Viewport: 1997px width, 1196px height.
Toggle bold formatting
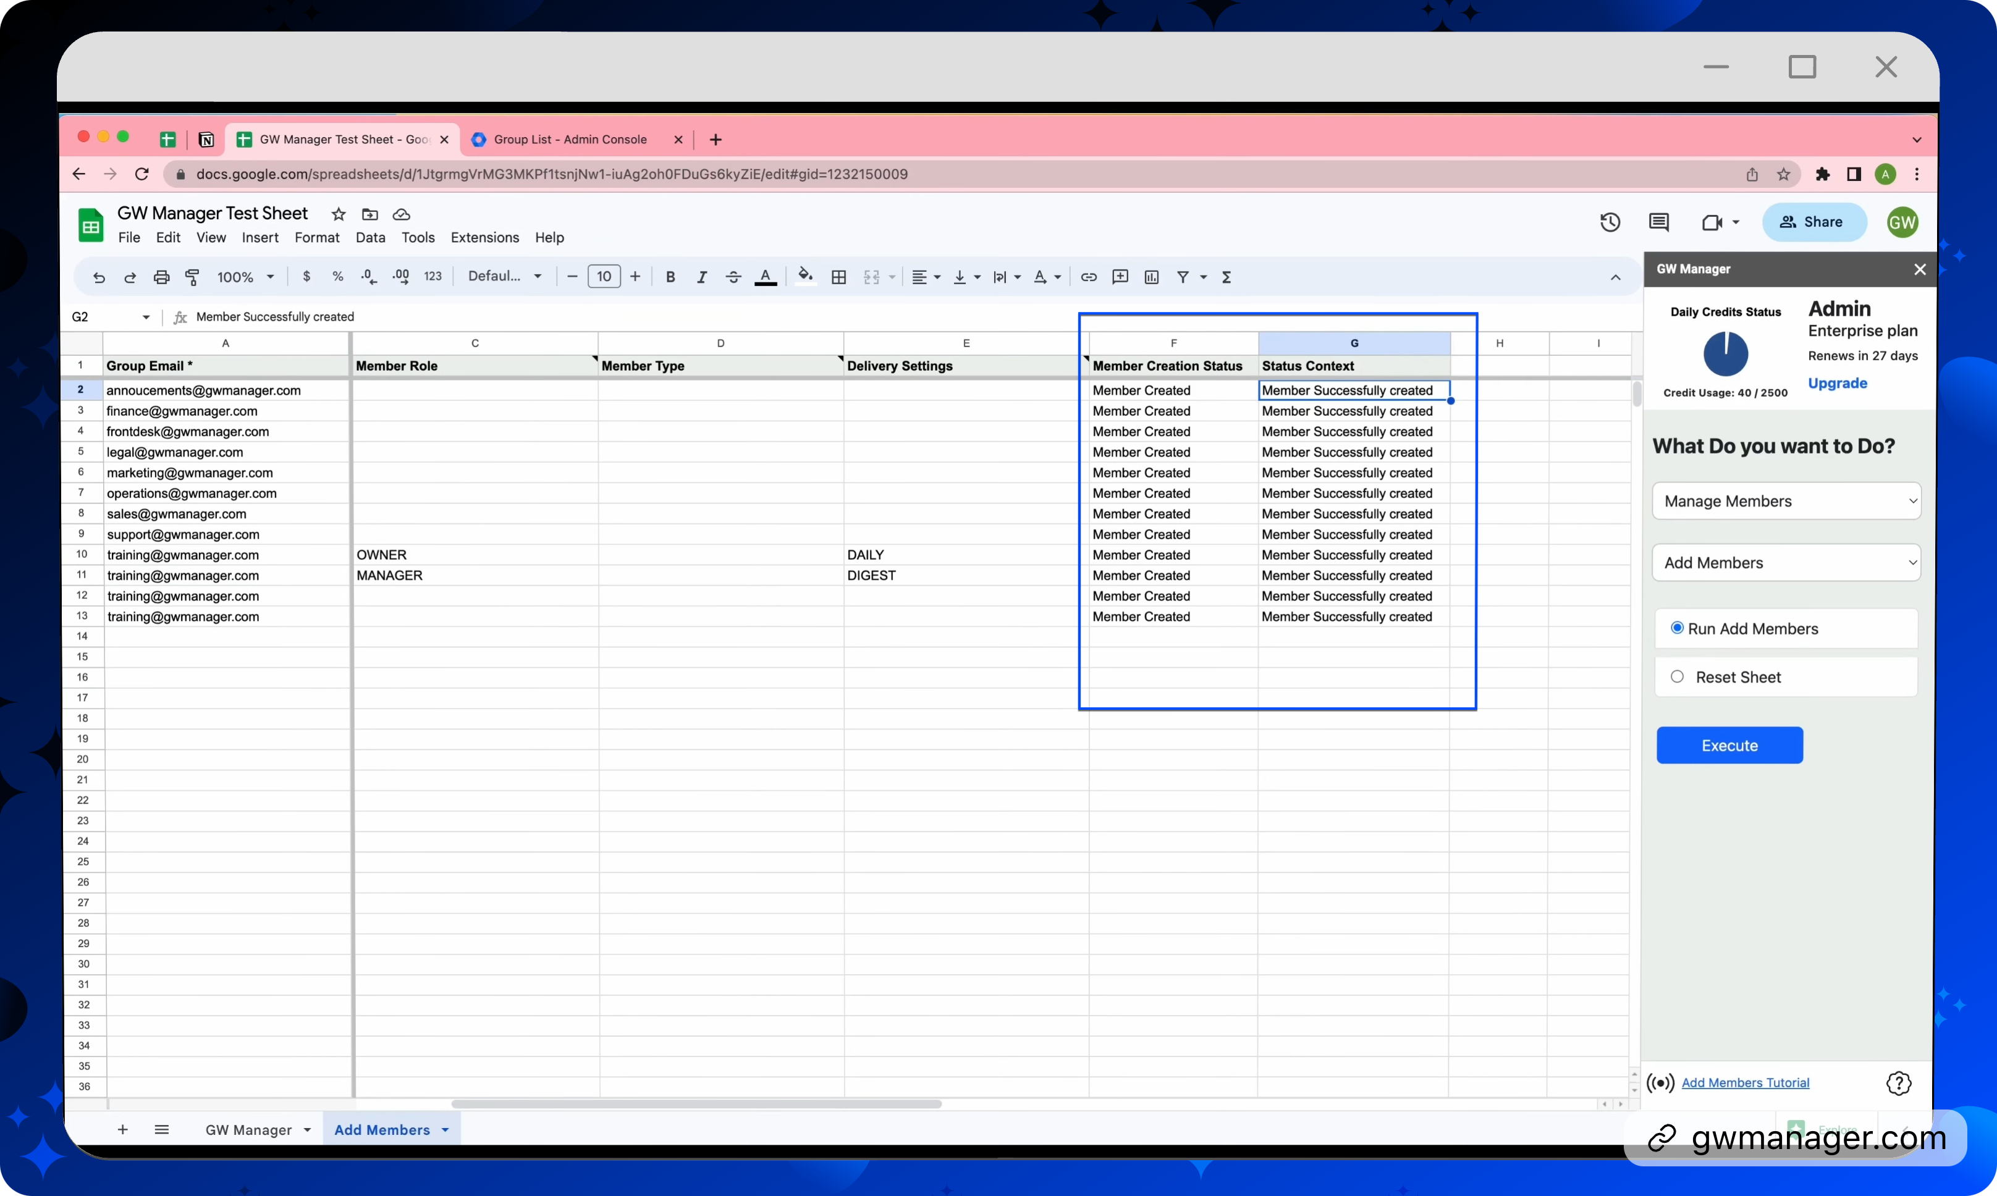pos(670,277)
